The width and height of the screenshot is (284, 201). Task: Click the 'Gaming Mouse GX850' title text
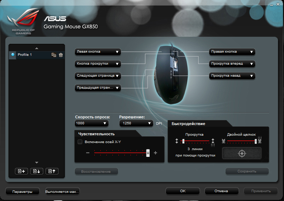(71, 27)
